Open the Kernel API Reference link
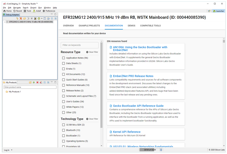This screenshot has width=227, height=154. (127, 132)
